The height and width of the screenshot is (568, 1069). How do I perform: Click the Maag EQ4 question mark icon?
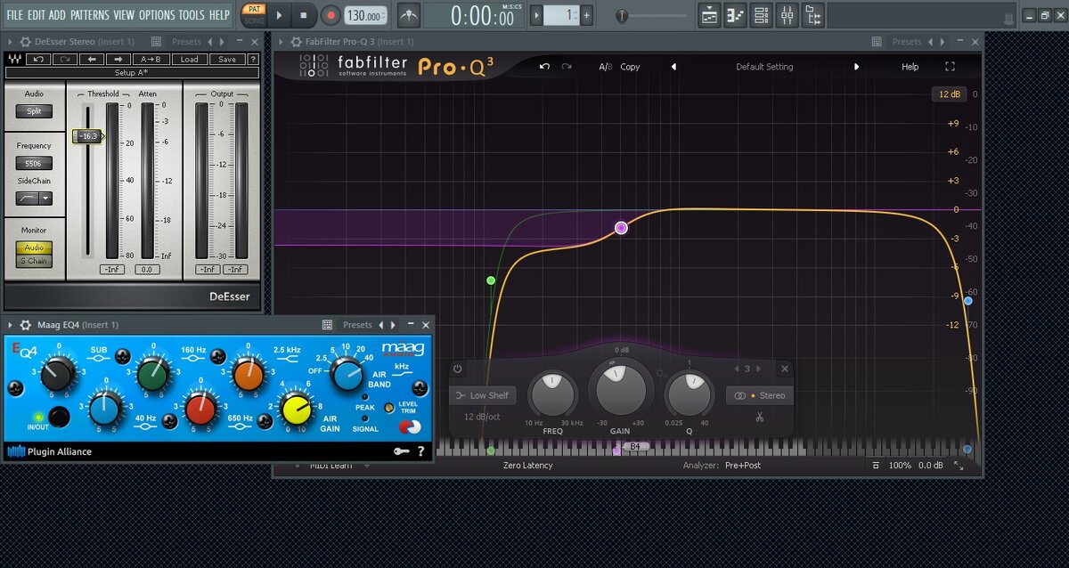[421, 452]
